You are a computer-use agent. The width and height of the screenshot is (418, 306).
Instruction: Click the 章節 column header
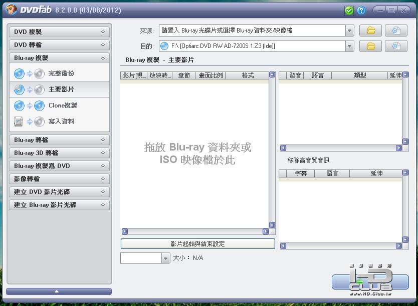click(x=184, y=75)
